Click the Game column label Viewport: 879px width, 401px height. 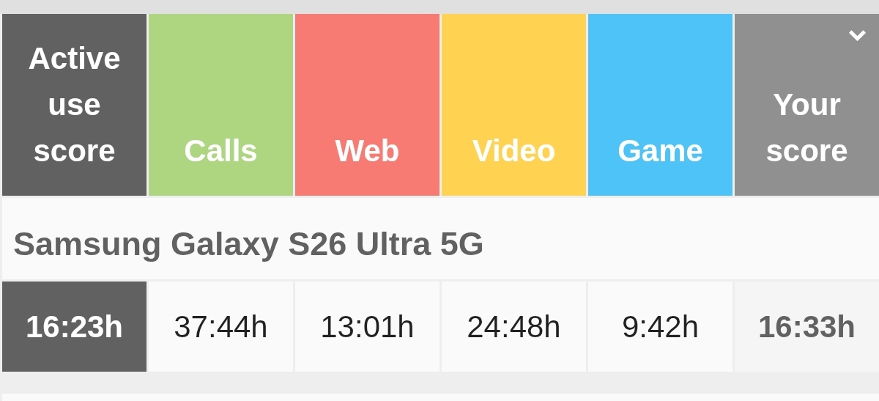tap(660, 151)
